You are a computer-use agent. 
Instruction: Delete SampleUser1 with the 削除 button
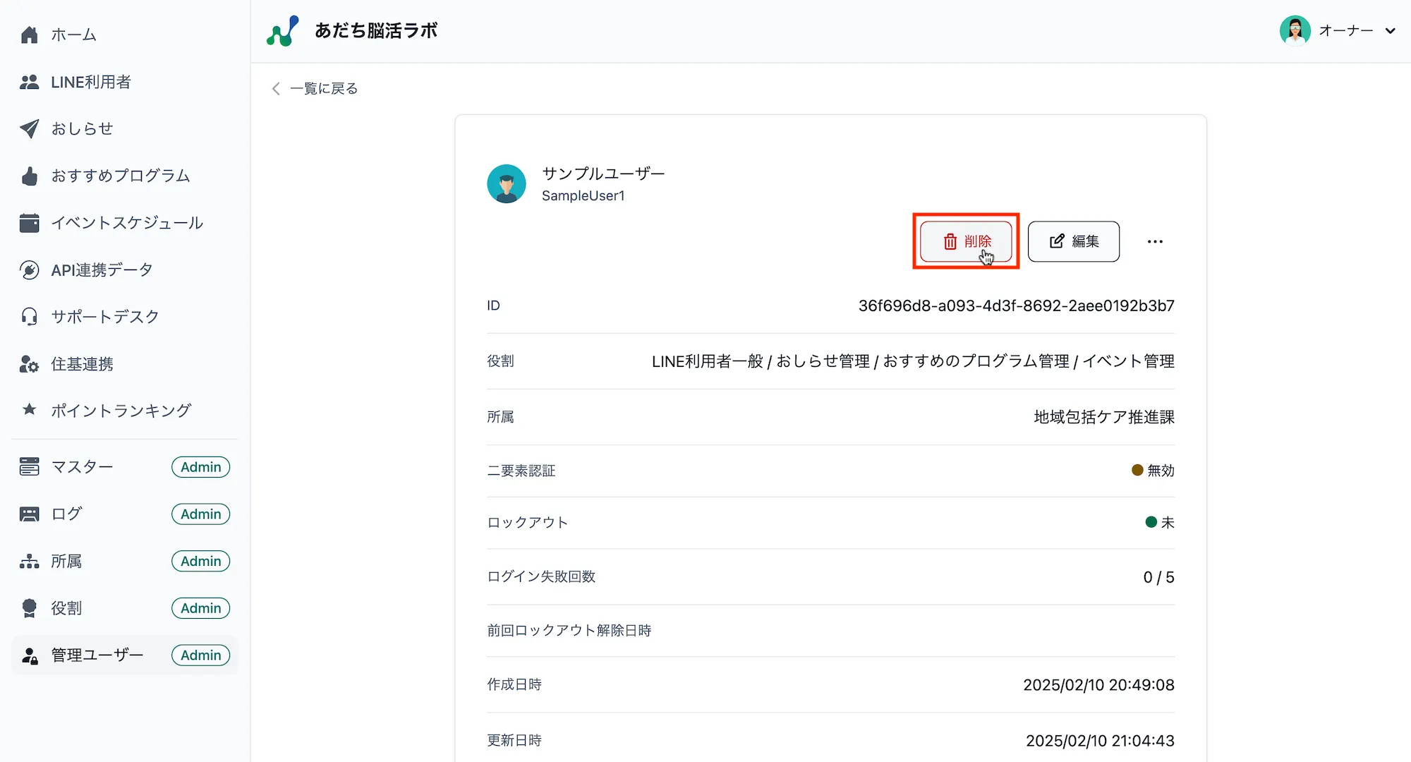tap(966, 241)
